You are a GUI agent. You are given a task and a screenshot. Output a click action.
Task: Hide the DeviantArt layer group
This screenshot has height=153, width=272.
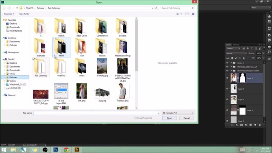[227, 71]
